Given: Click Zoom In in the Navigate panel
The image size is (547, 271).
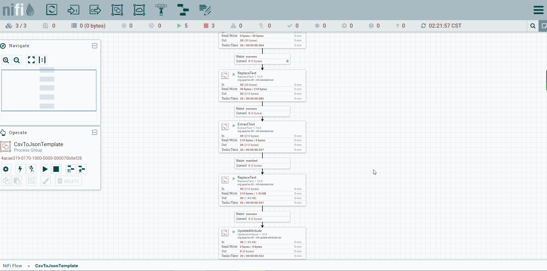Looking at the screenshot, I should coord(6,60).
